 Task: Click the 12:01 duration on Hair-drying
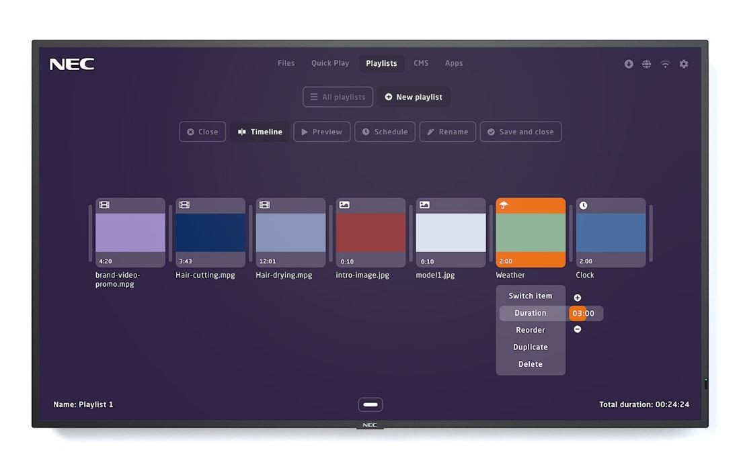pyautogui.click(x=268, y=261)
